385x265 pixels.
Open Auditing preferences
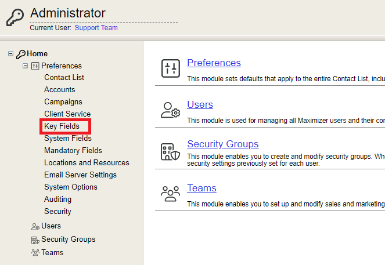pos(57,199)
